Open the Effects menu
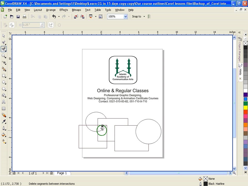Image resolution: width=248 pixels, height=186 pixels. coord(64,10)
